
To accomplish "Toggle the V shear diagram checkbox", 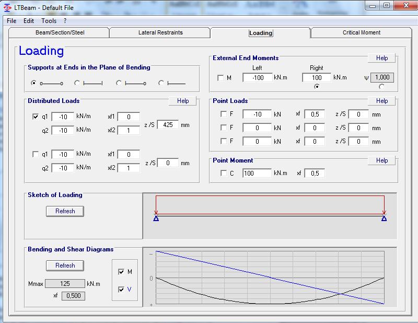I will point(121,290).
